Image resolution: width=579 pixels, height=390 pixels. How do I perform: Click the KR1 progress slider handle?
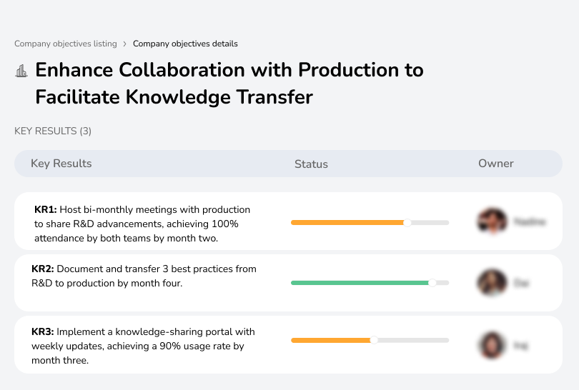pos(407,222)
